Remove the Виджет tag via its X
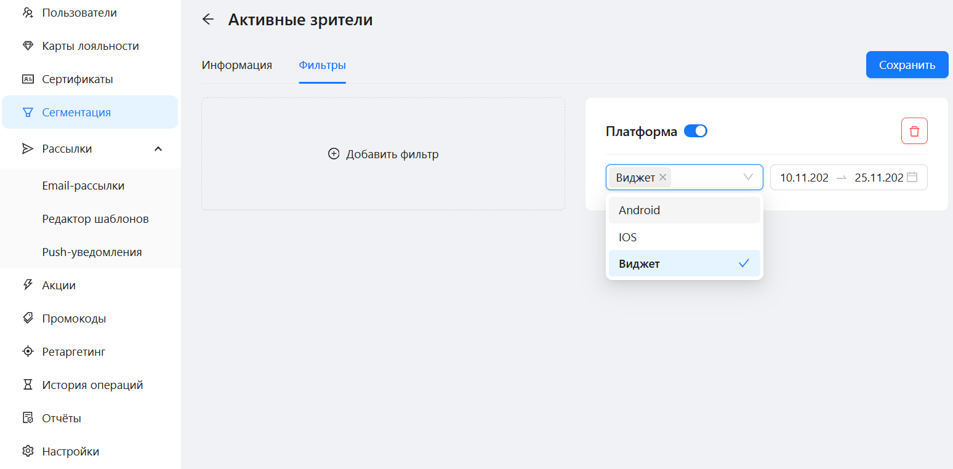The height and width of the screenshot is (469, 953). pyautogui.click(x=662, y=177)
